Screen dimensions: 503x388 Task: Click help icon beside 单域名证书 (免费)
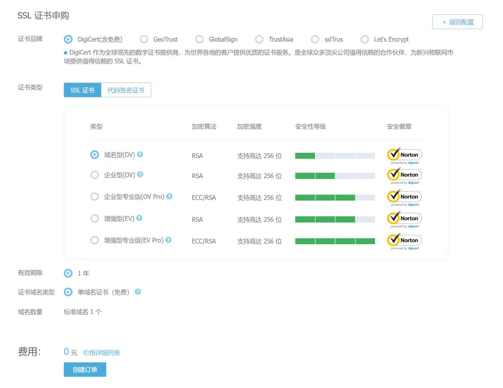click(138, 292)
